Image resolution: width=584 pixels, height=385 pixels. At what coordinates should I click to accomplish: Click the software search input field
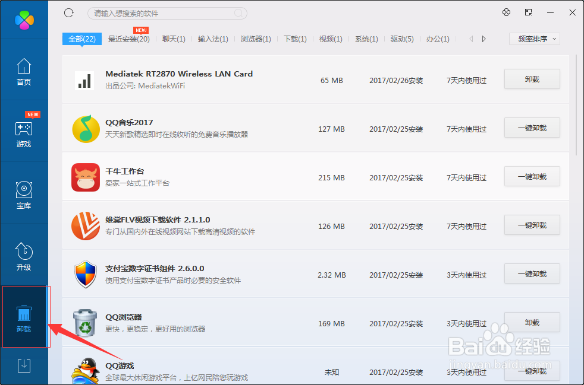pos(167,12)
